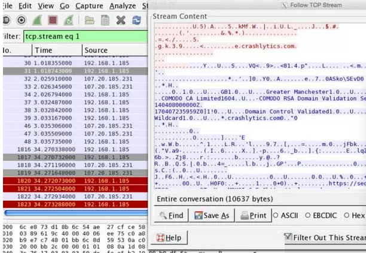366x253 pixels.
Task: Select packet row 34 at 2.026794000
Action: click(x=75, y=95)
